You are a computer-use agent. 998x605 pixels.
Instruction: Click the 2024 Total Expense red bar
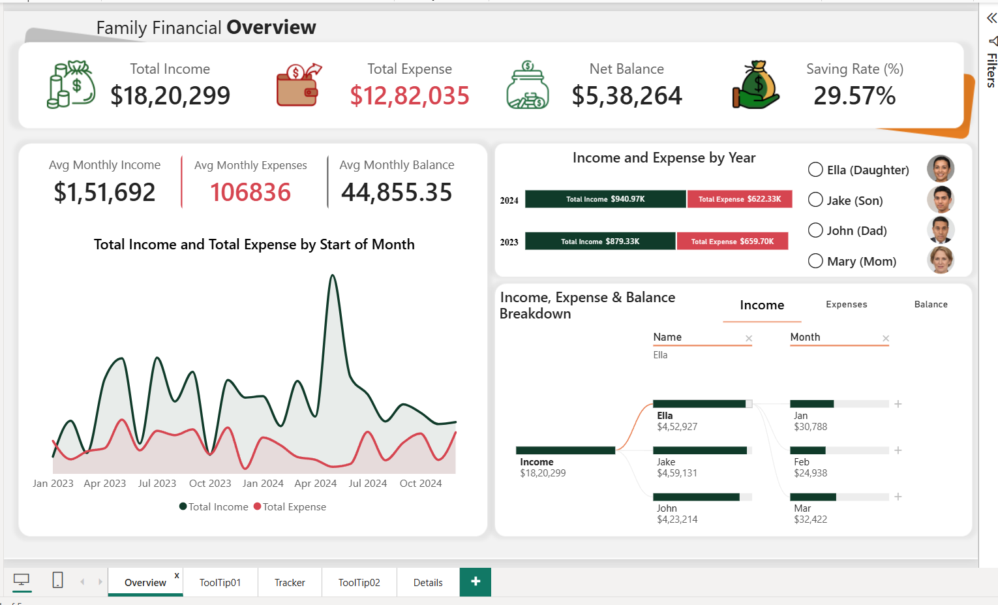click(740, 199)
